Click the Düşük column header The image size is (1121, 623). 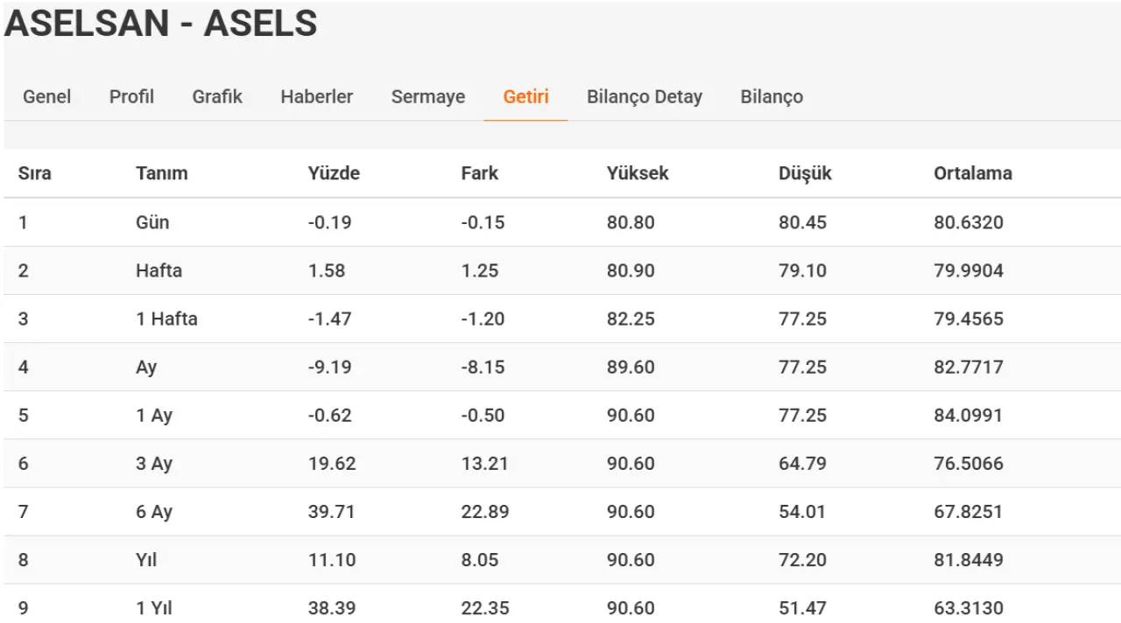pyautogui.click(x=805, y=173)
